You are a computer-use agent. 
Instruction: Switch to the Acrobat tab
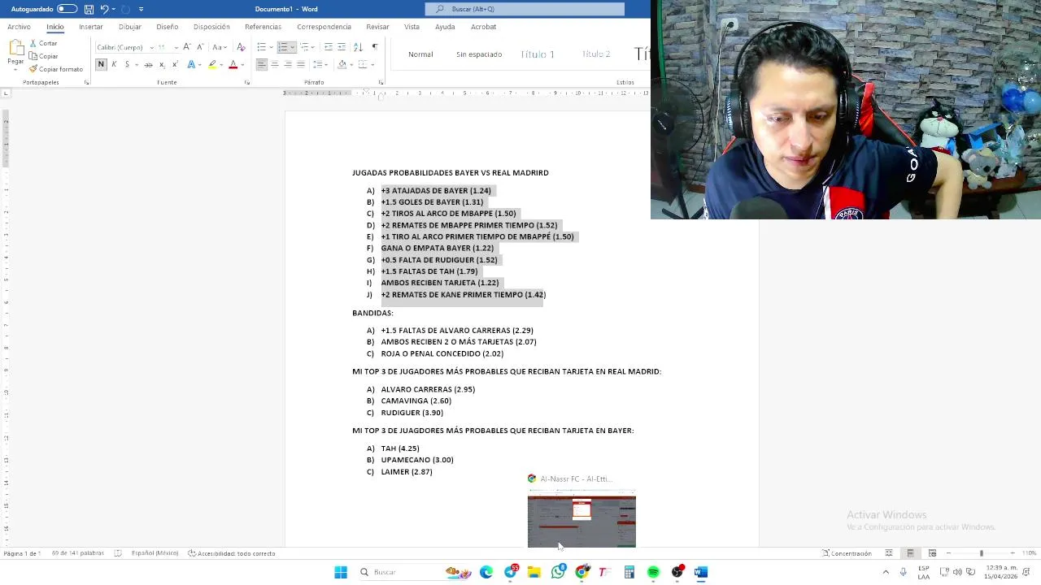[x=483, y=27]
